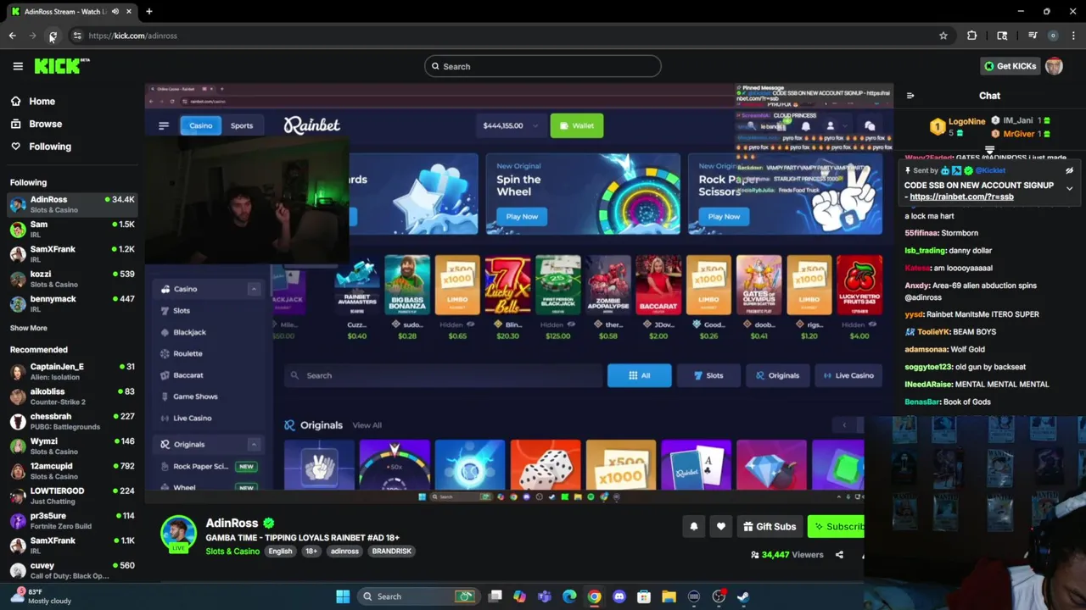Open CaptainJen_E recommended channel
Screen dimensions: 1086x610
(72, 371)
